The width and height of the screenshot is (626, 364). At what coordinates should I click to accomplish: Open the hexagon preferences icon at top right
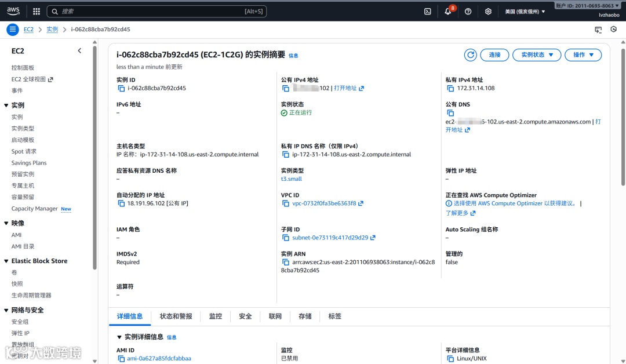pyautogui.click(x=614, y=29)
